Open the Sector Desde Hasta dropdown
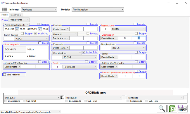 (x=109, y=57)
